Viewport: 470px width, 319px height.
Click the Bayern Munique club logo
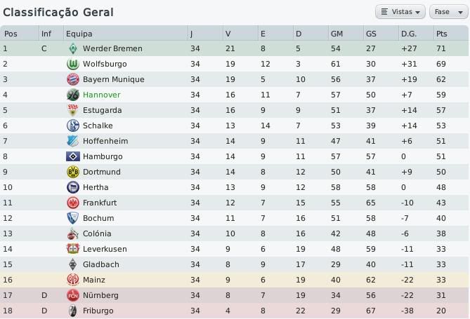tap(72, 80)
